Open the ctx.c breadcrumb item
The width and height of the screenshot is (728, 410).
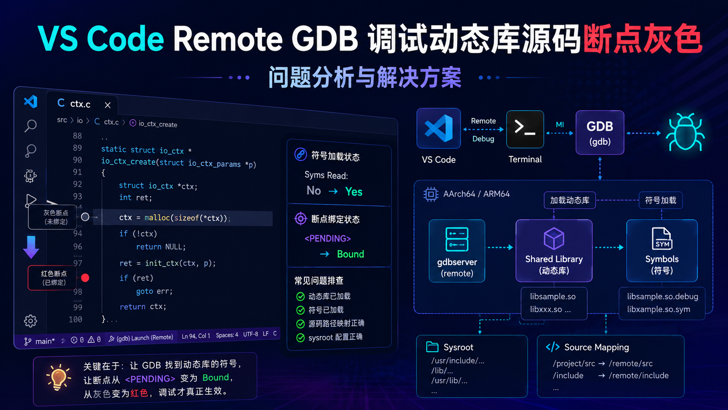point(107,122)
